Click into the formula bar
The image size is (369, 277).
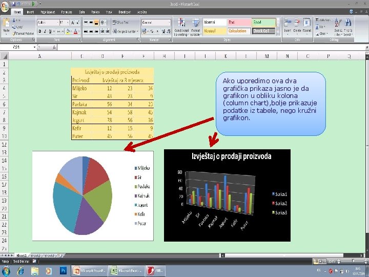212,47
